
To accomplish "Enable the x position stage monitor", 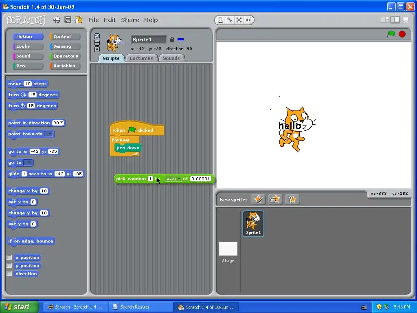I will (x=9, y=257).
